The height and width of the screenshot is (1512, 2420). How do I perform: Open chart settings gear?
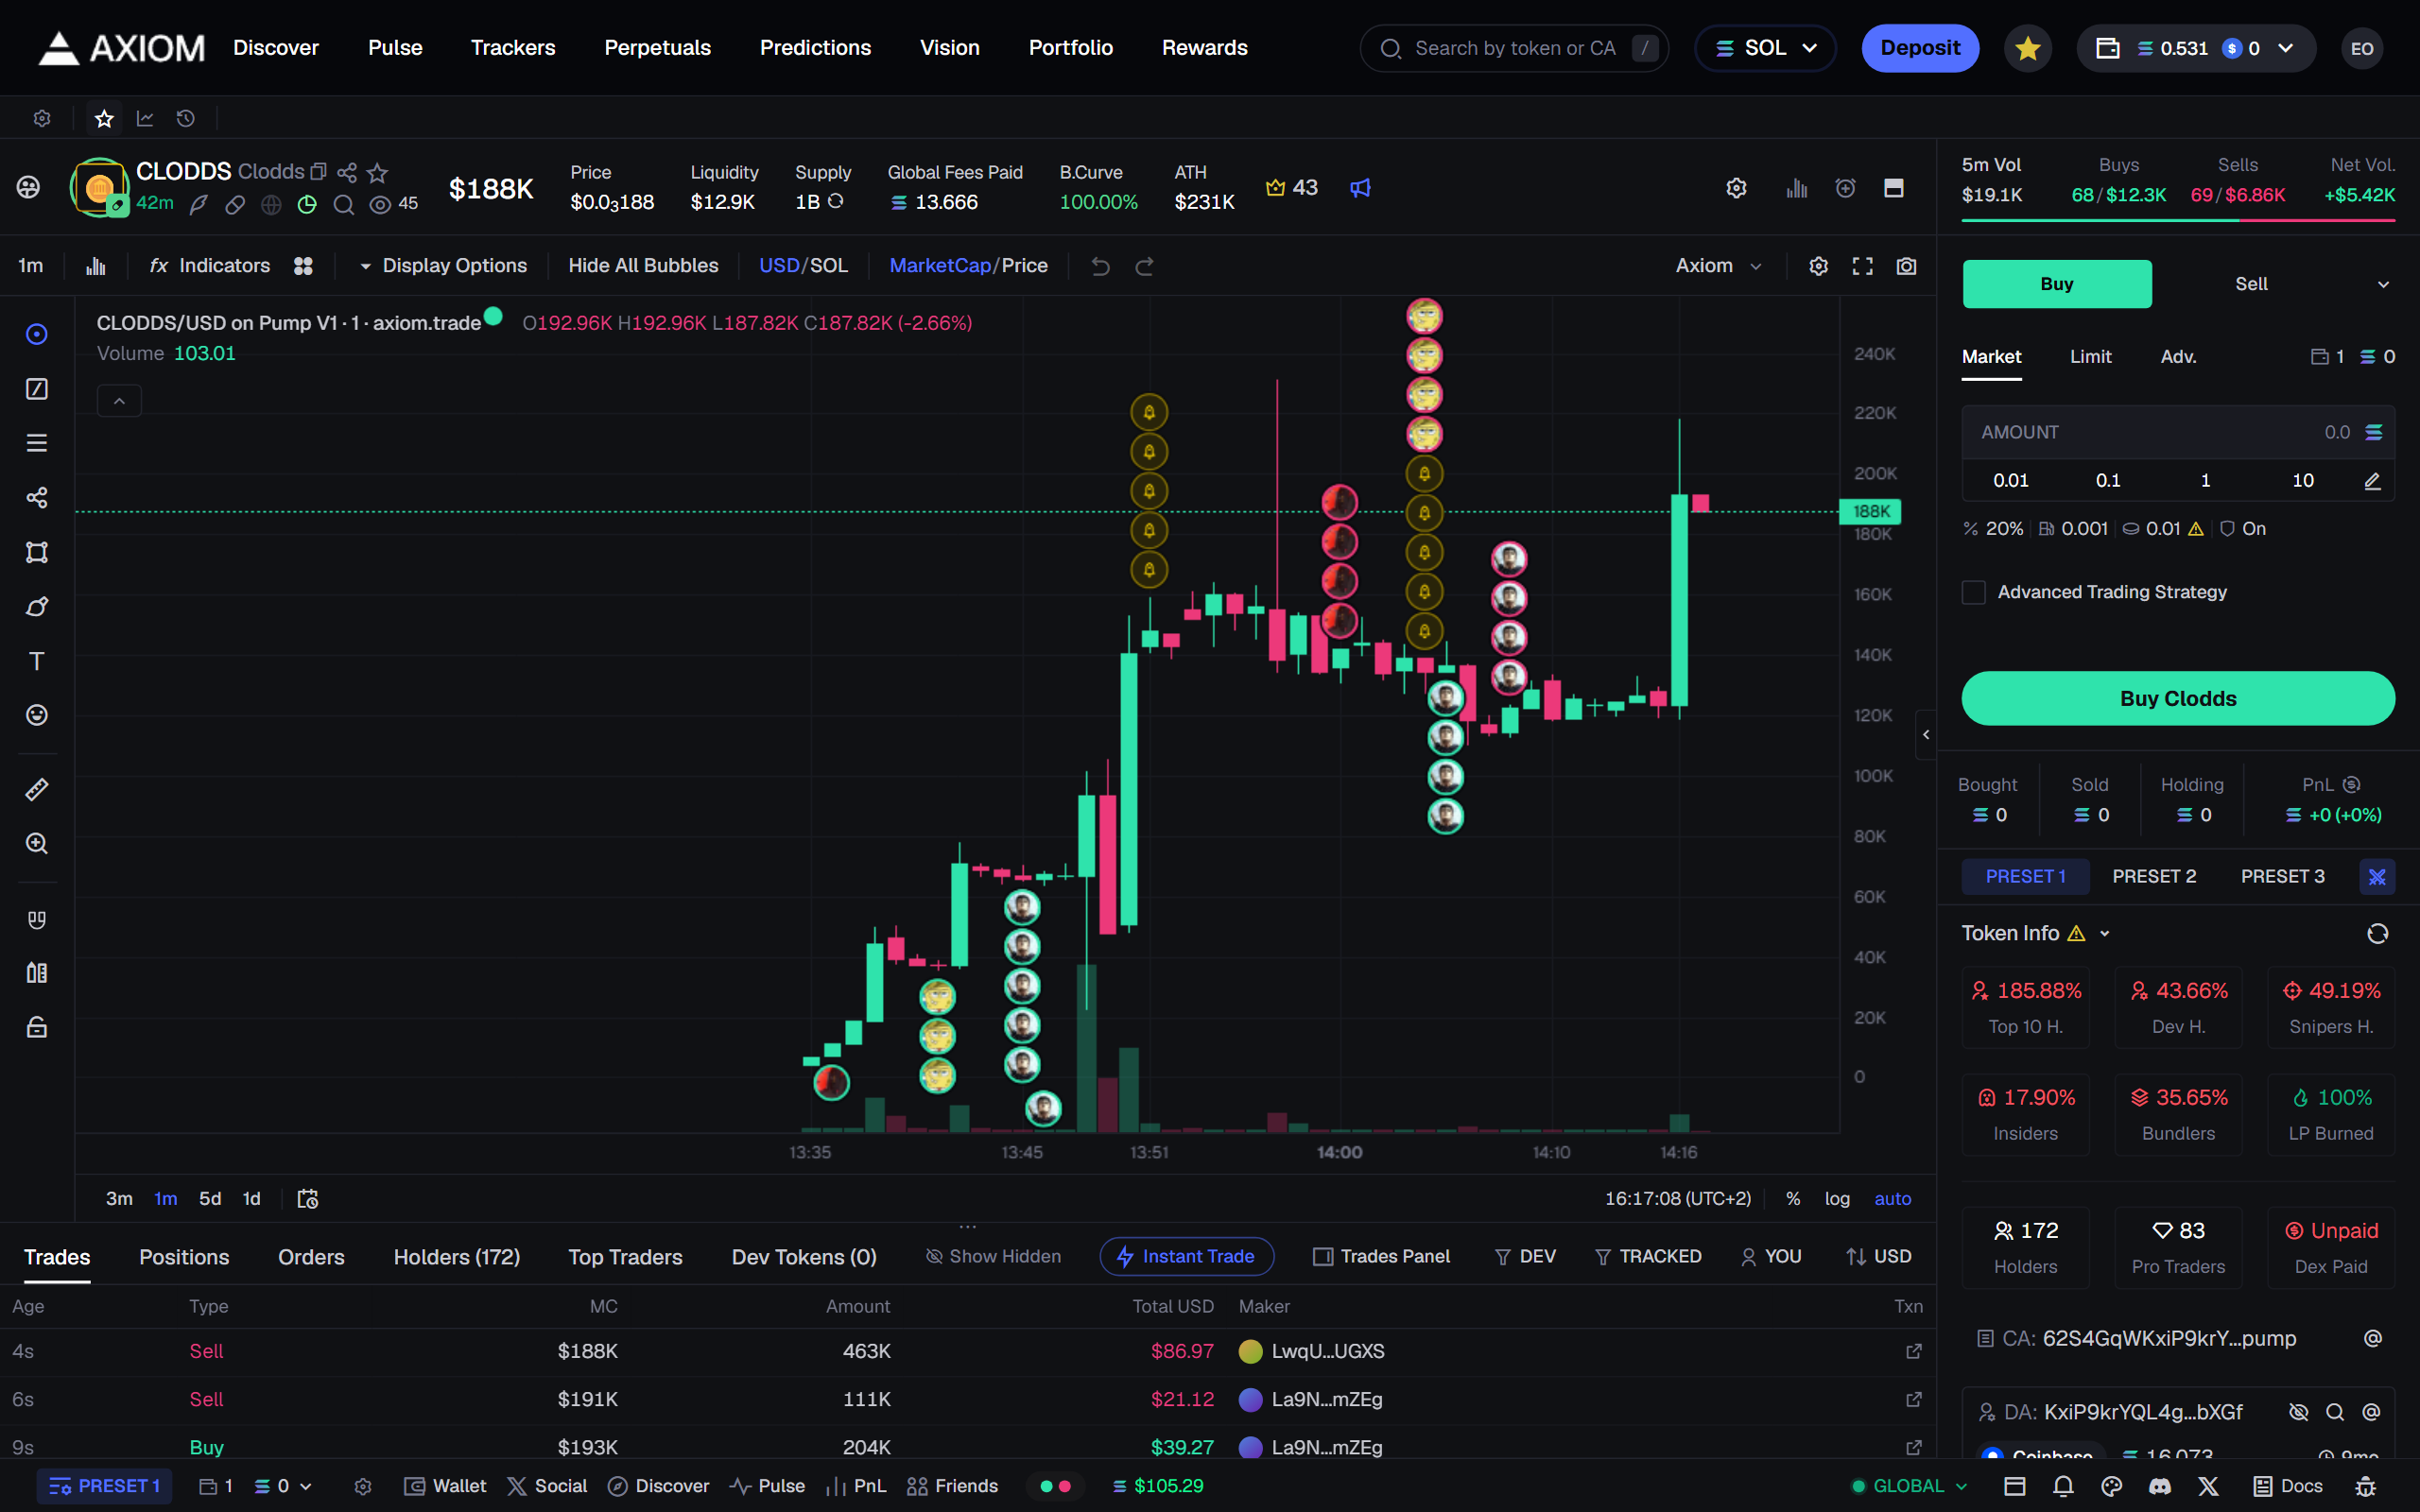point(1819,266)
